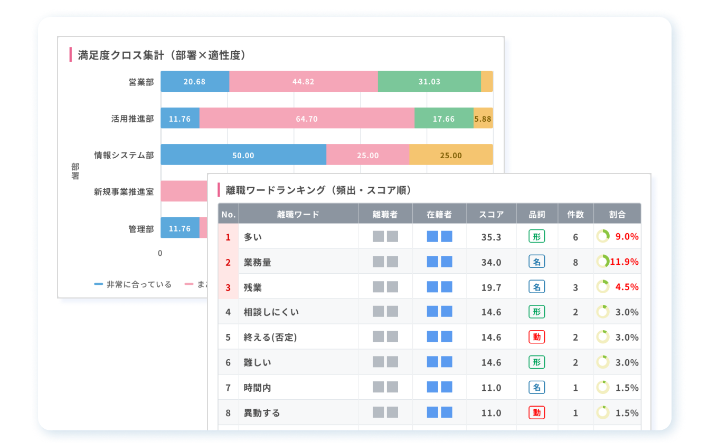718x443 pixels.
Task: Click the blue 在籍者 squares in the 多い row
Action: pyautogui.click(x=440, y=236)
